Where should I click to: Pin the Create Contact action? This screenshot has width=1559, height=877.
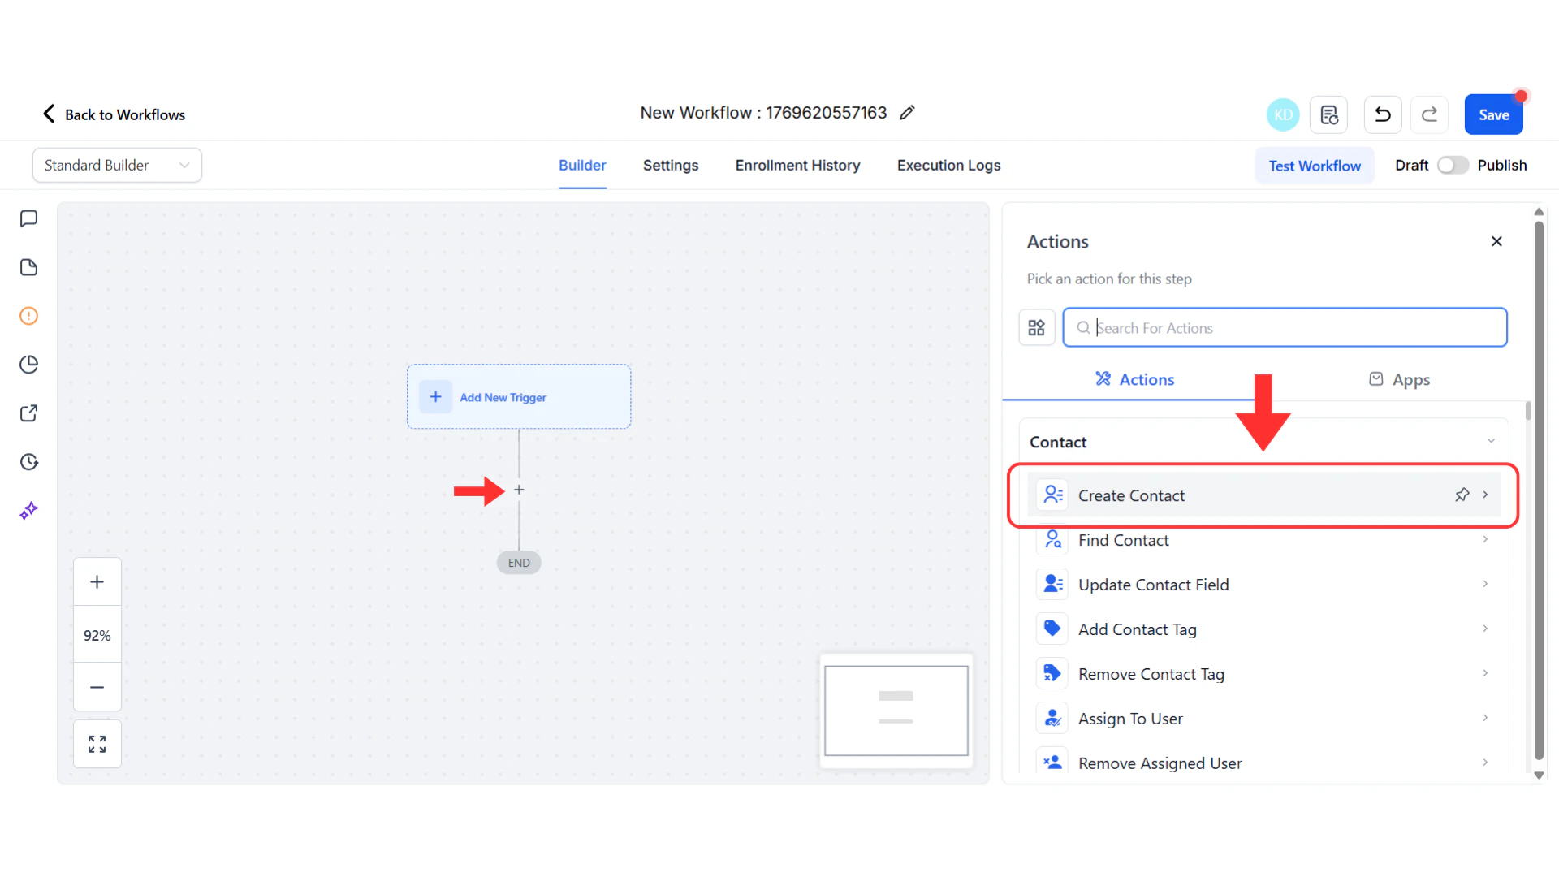[x=1462, y=495]
